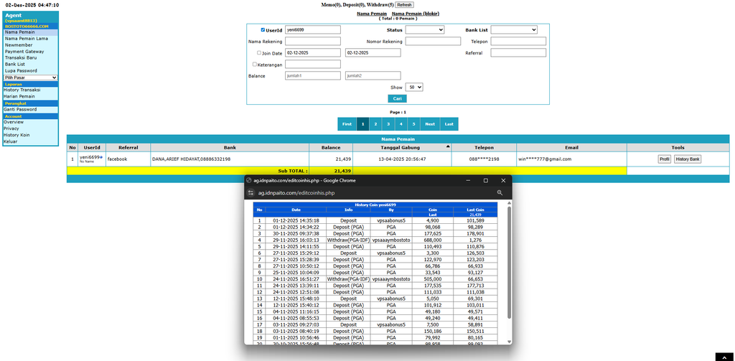735x361 pixels.
Task: Open Privacy in sidebar
Action: pyautogui.click(x=11, y=128)
